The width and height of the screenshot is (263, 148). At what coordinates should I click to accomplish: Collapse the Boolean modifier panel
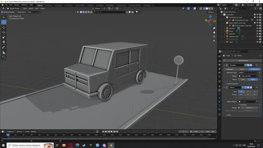[x=224, y=65]
